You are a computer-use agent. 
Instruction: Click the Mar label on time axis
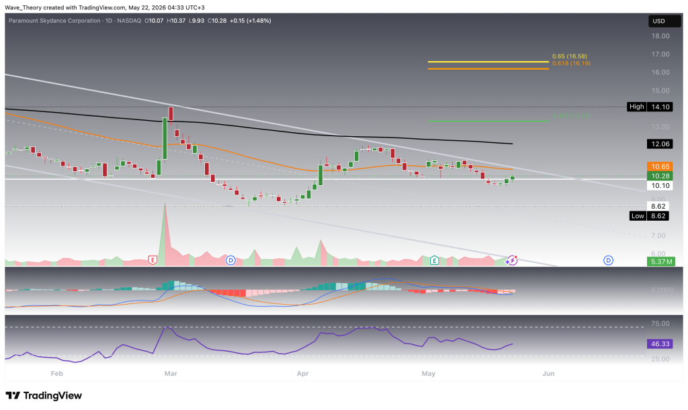pos(171,374)
